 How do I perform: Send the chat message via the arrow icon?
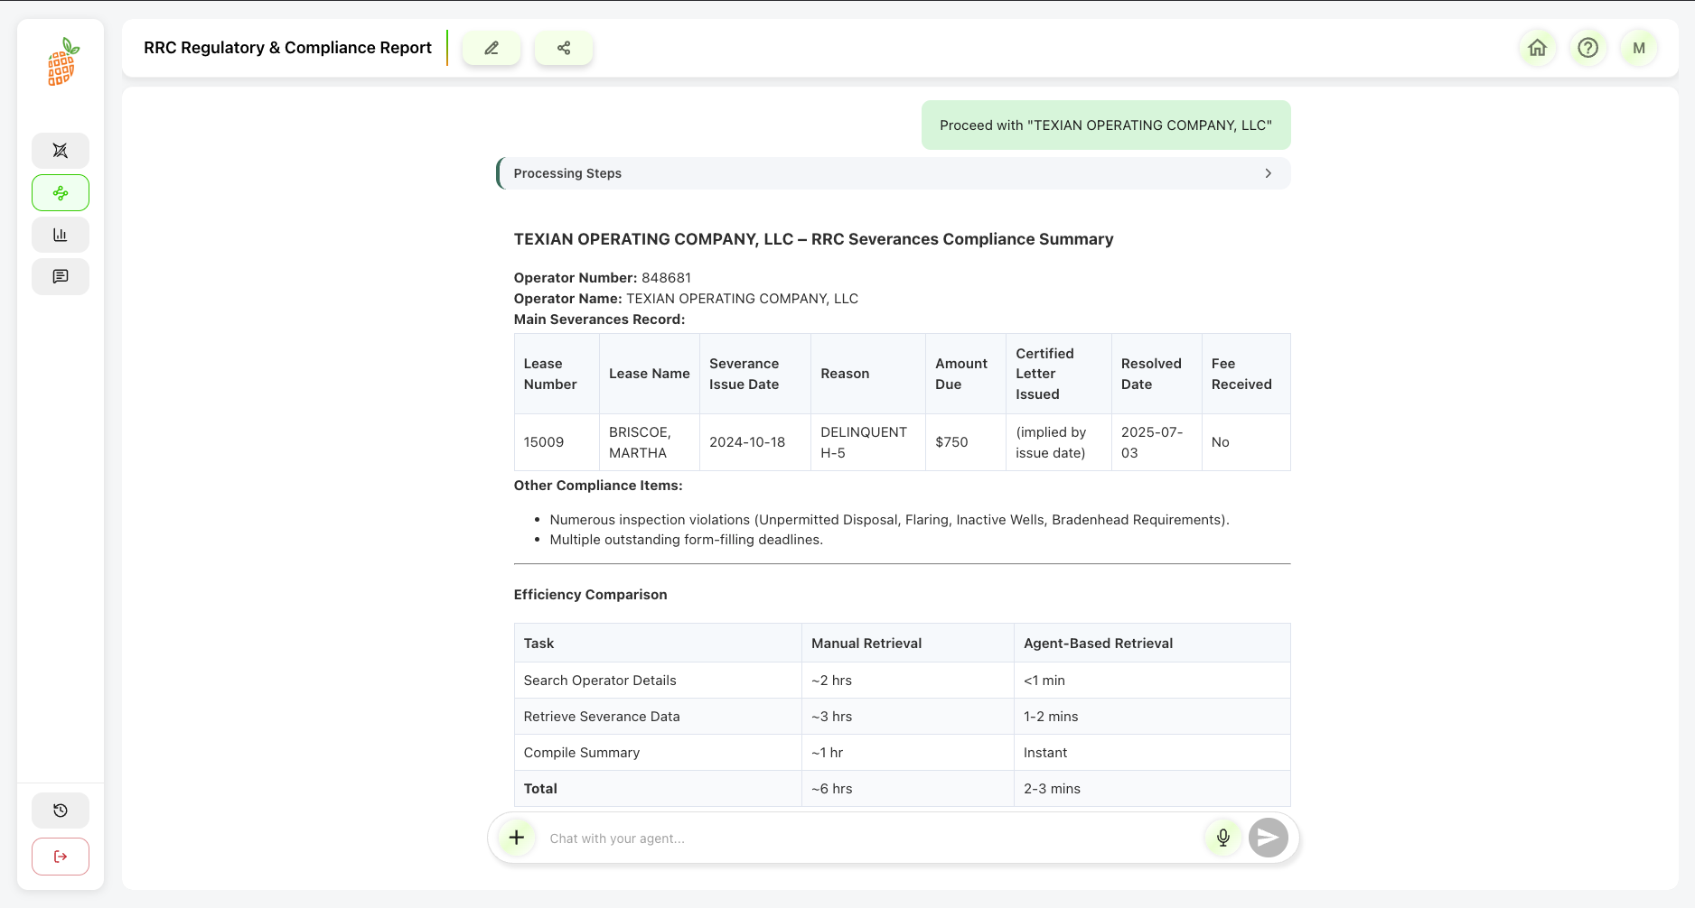click(x=1268, y=838)
